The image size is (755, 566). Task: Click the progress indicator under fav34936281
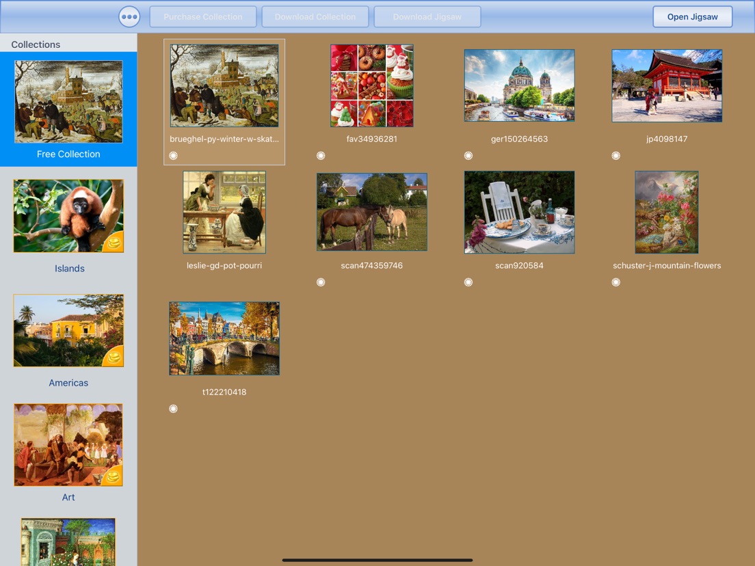321,156
